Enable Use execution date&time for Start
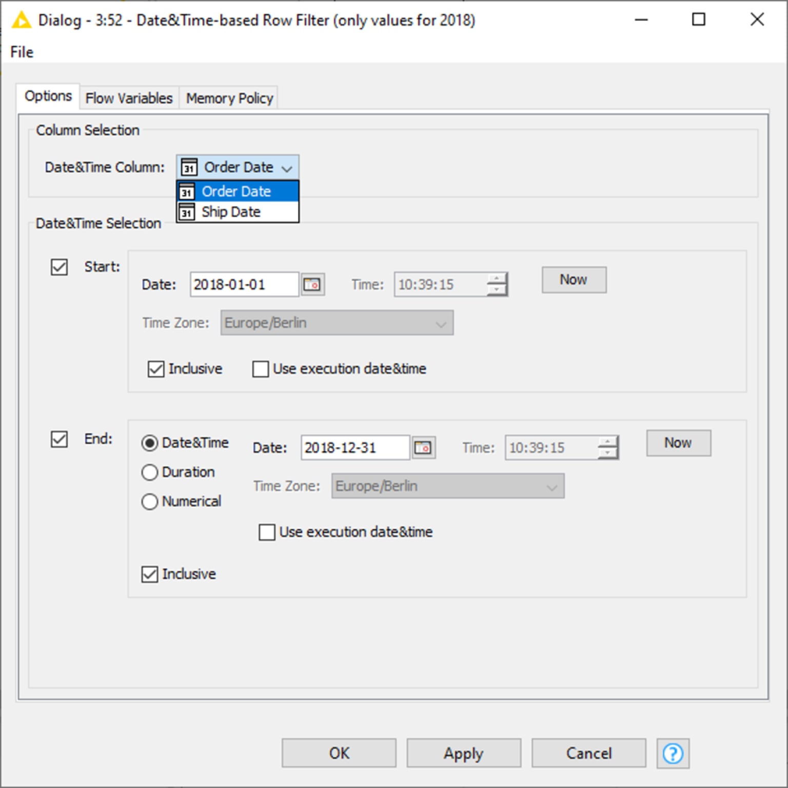 (x=261, y=369)
